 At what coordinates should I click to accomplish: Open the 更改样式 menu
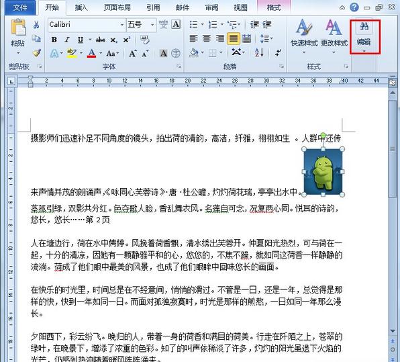pos(334,36)
